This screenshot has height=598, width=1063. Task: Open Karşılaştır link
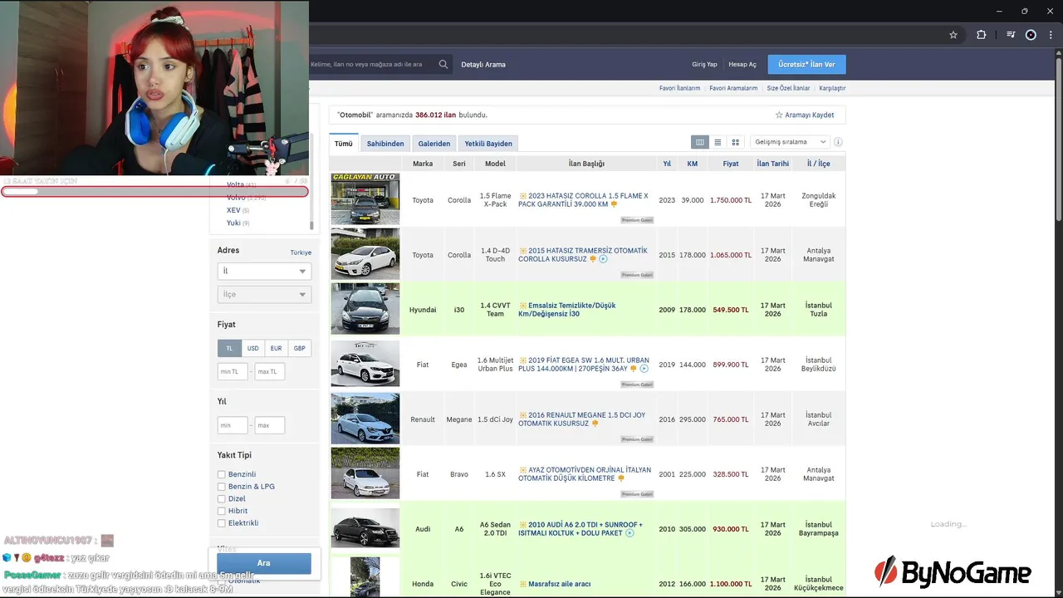pos(832,88)
